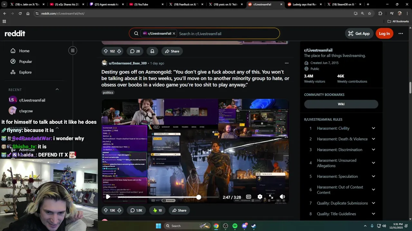Screen dimensions: 412x231
Task: Click the address bar URL
Action: [63, 13]
